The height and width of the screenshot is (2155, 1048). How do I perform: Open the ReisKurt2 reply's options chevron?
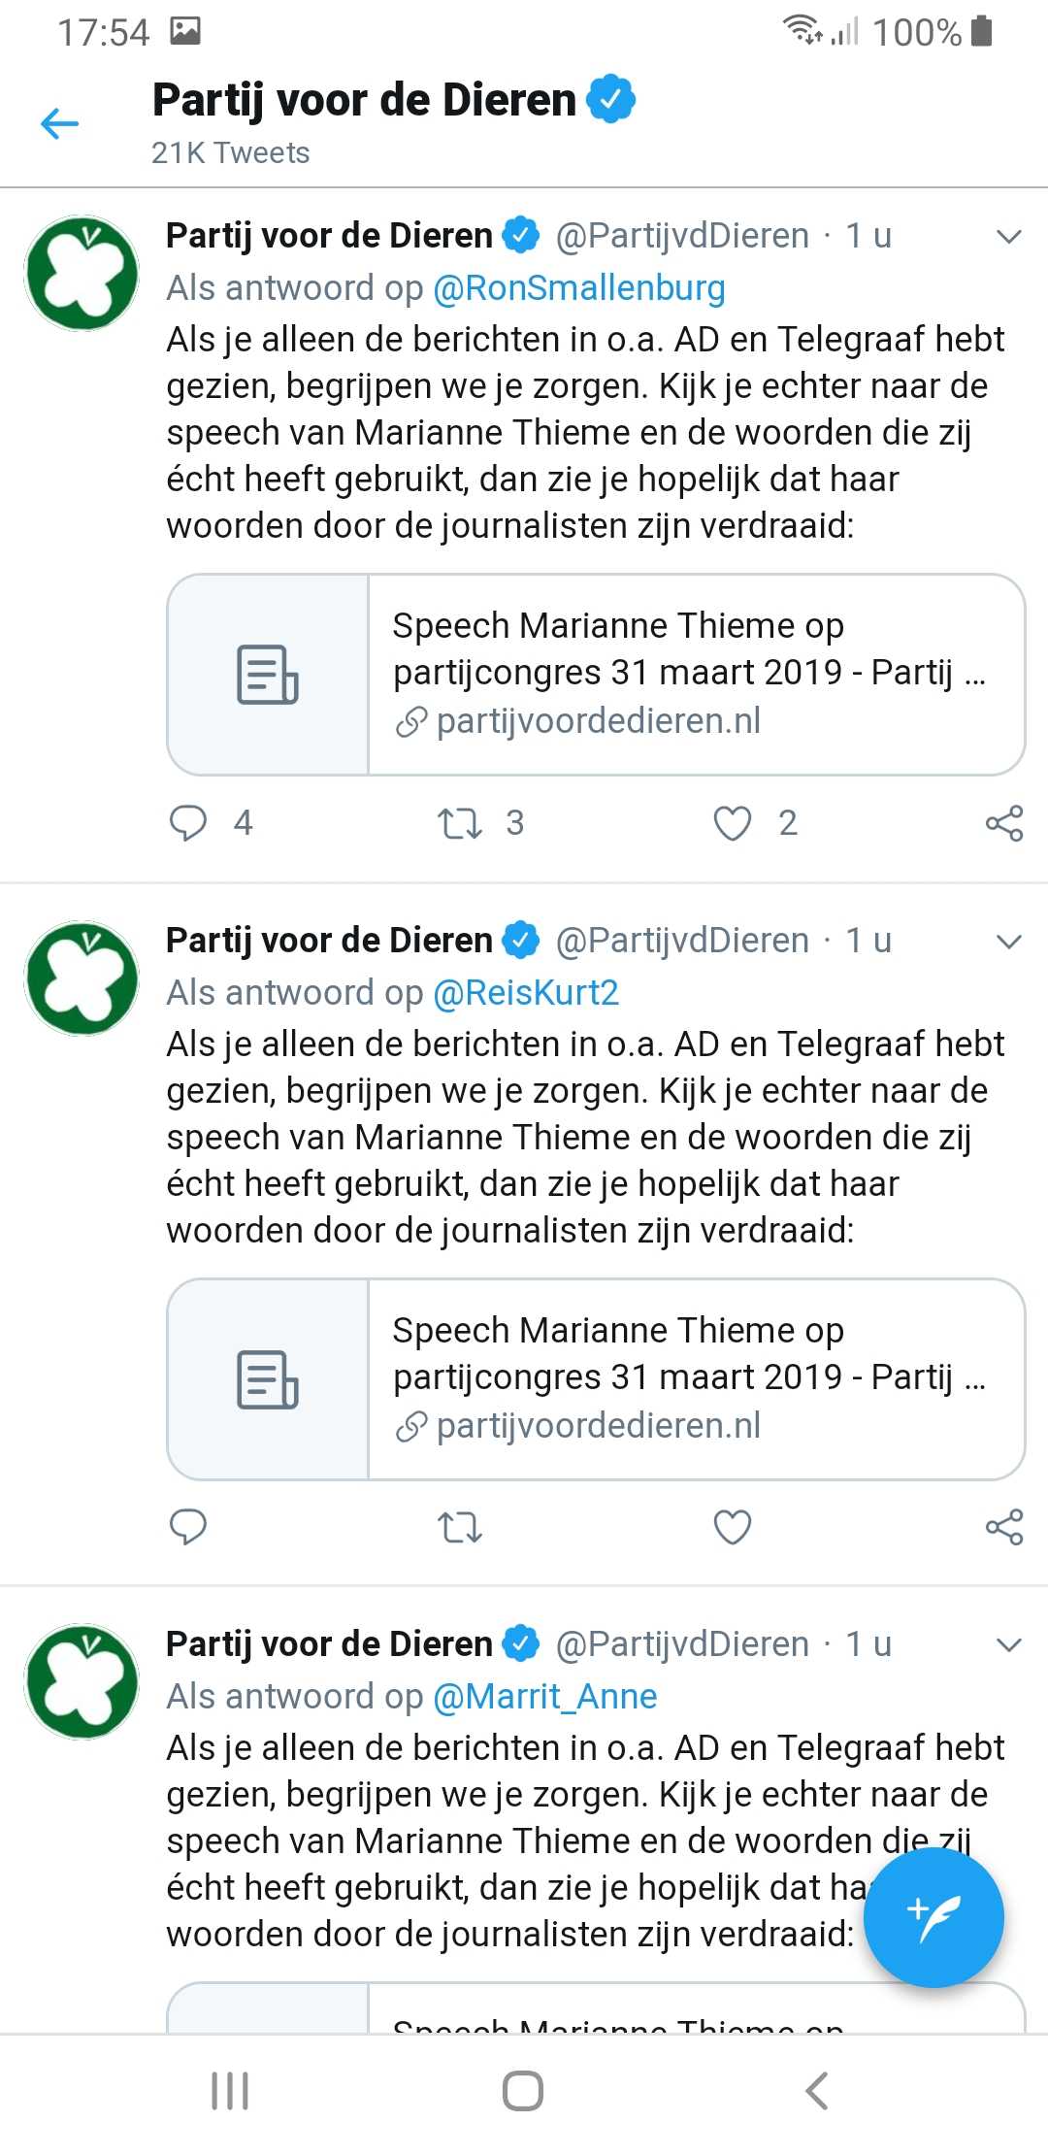[x=1009, y=942]
